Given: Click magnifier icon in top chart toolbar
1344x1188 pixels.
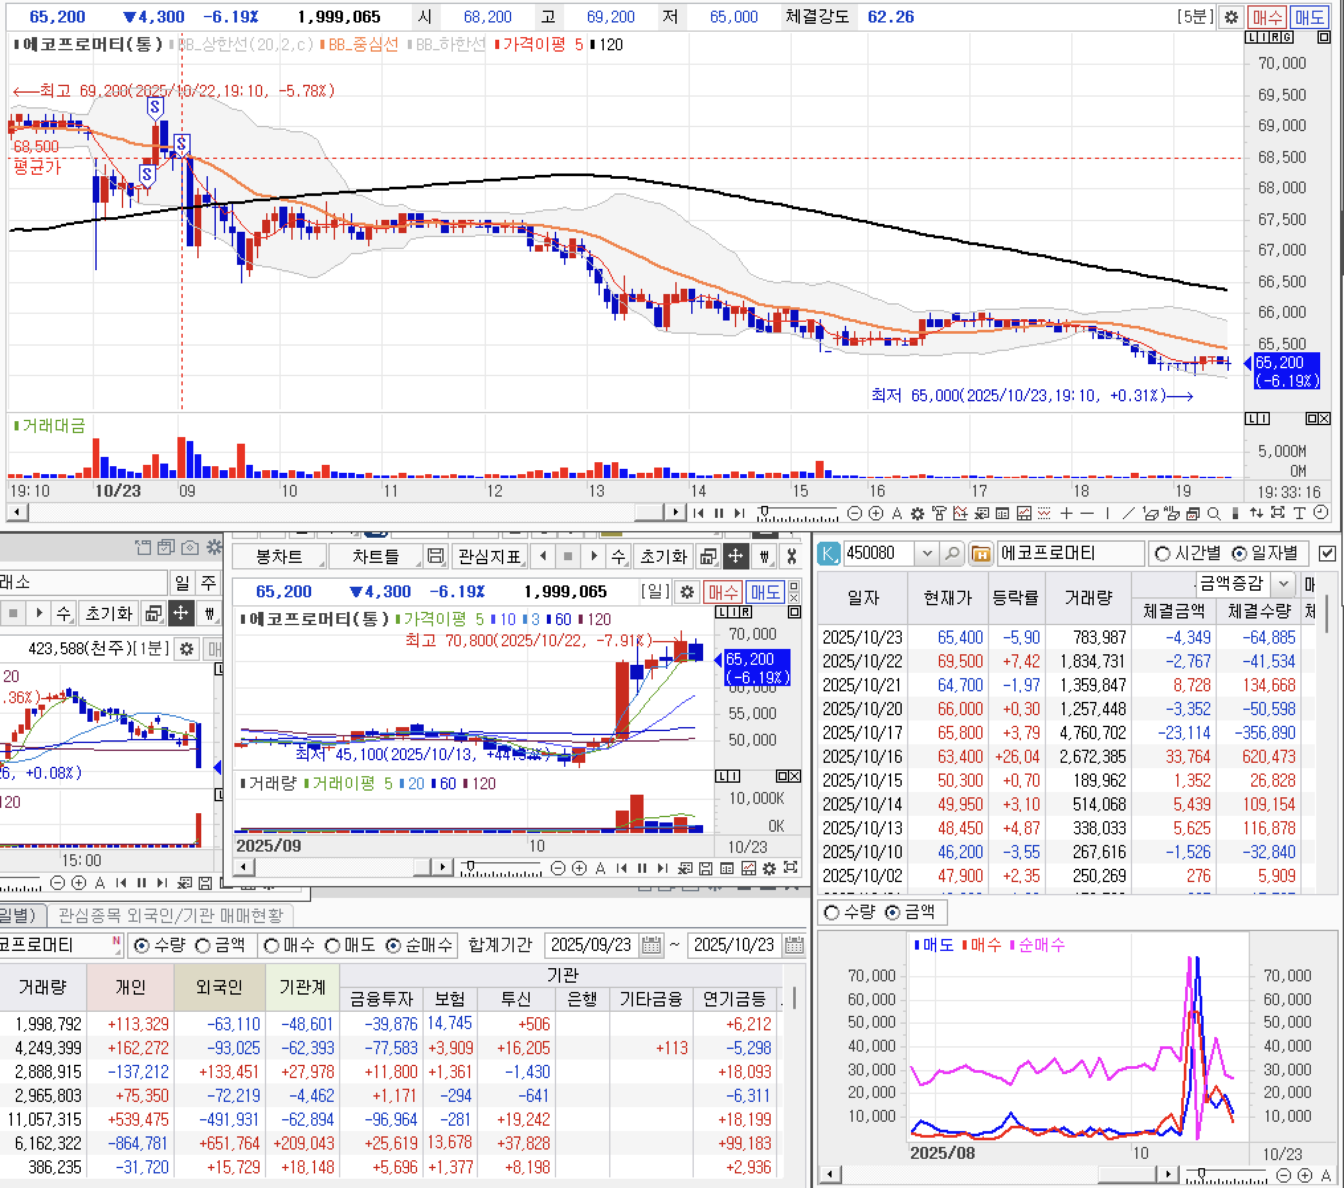Looking at the screenshot, I should pos(1214,513).
